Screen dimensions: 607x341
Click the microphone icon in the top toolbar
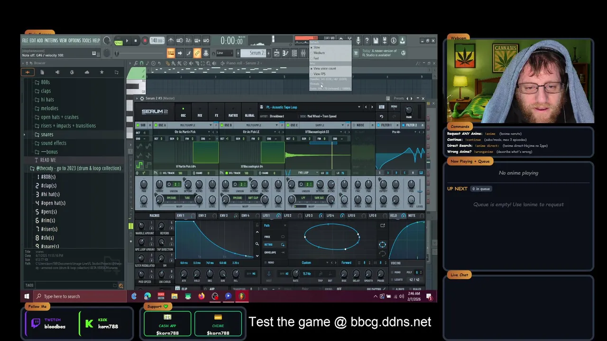point(358,41)
